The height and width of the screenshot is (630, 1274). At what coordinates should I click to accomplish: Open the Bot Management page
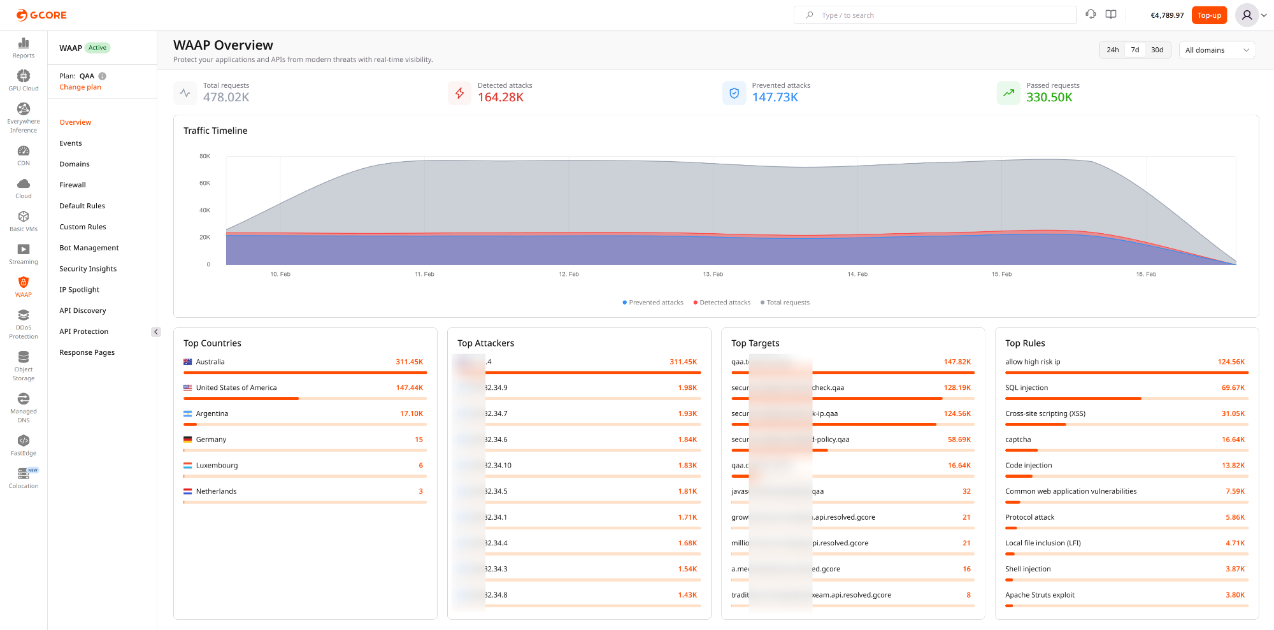tap(89, 247)
